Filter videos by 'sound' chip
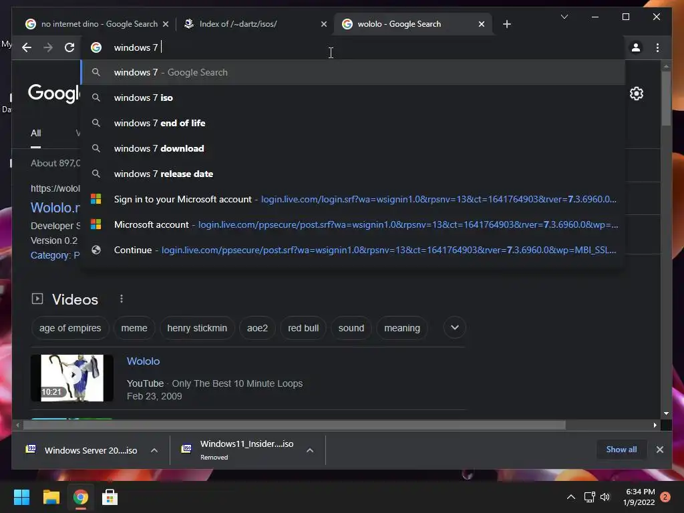The image size is (684, 513). (x=351, y=328)
